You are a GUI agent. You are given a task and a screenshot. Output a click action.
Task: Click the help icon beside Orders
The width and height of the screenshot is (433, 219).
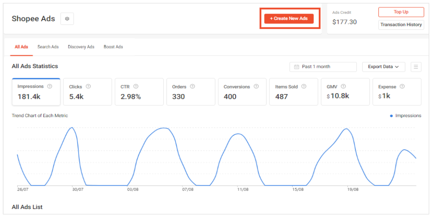[193, 86]
